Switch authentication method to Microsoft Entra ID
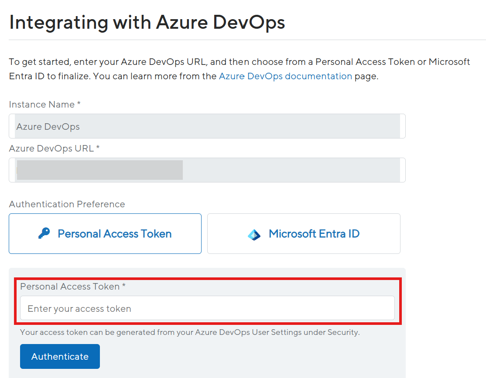Screen dimensions: 486x378 pos(304,233)
